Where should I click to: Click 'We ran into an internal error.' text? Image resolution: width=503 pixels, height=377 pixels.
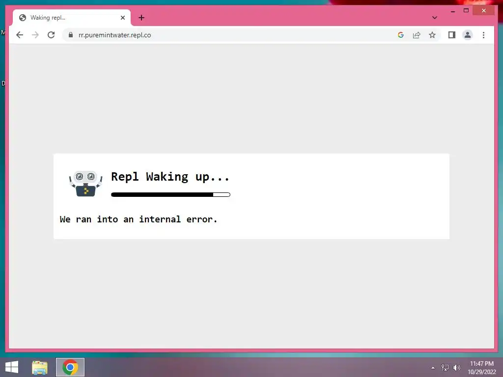(139, 219)
